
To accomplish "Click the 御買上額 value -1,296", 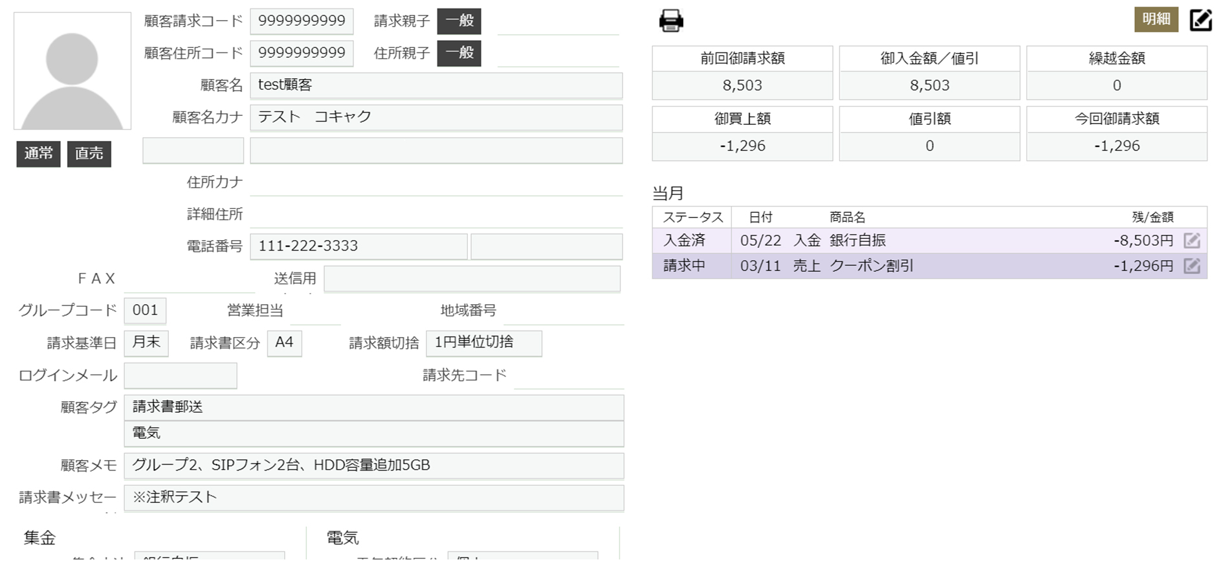I will click(742, 146).
